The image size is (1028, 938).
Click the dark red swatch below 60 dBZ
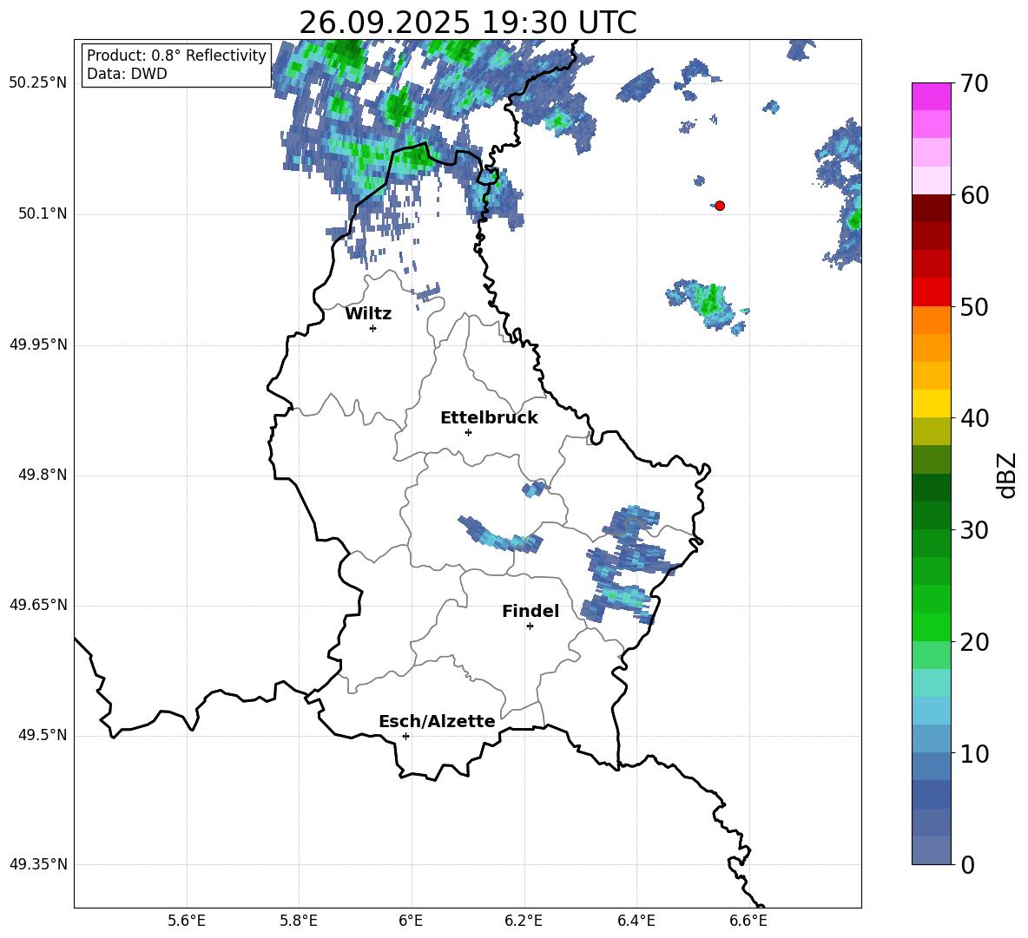[x=931, y=208]
